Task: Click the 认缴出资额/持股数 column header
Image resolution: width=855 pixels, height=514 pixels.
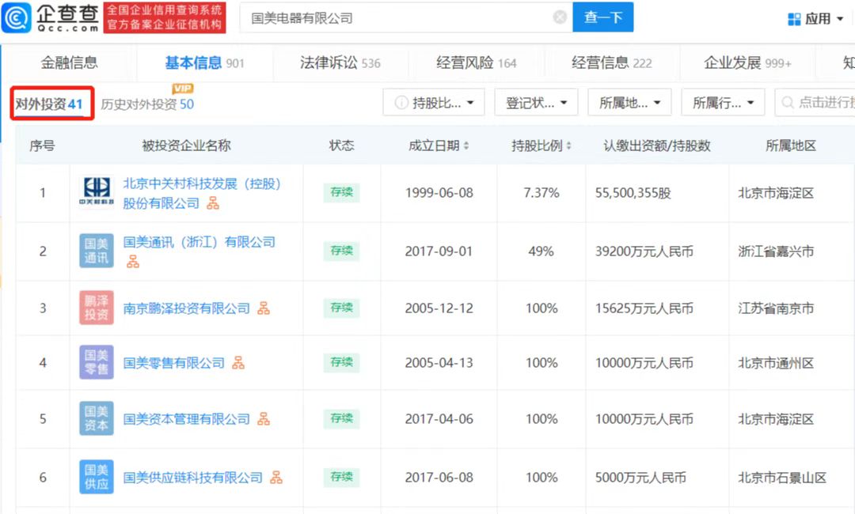Action: (x=657, y=146)
